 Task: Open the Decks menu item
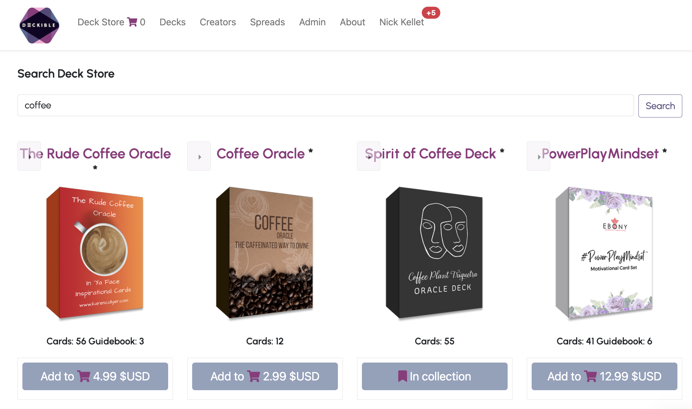[172, 22]
